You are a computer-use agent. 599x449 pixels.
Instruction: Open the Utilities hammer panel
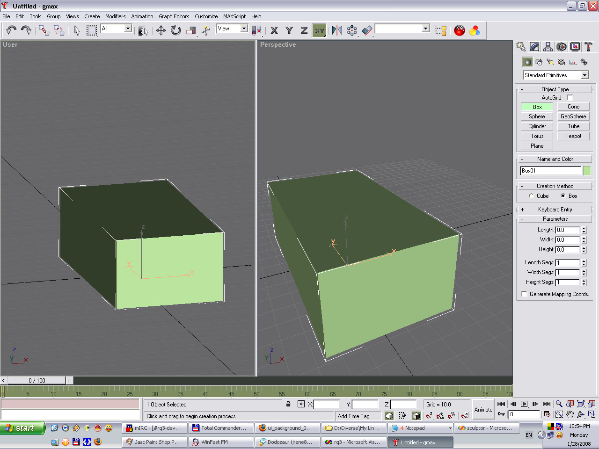(x=588, y=47)
